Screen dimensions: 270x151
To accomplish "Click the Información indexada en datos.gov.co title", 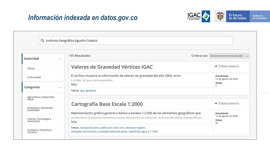I will 83,18.
